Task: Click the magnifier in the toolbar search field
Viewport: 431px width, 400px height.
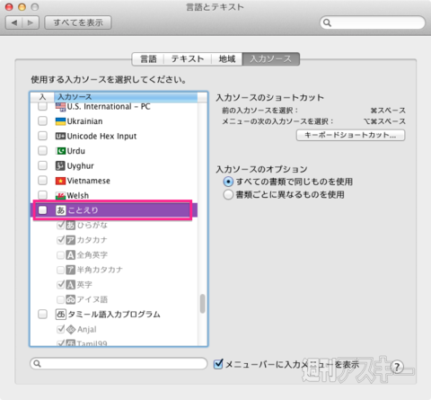Action: click(x=327, y=22)
